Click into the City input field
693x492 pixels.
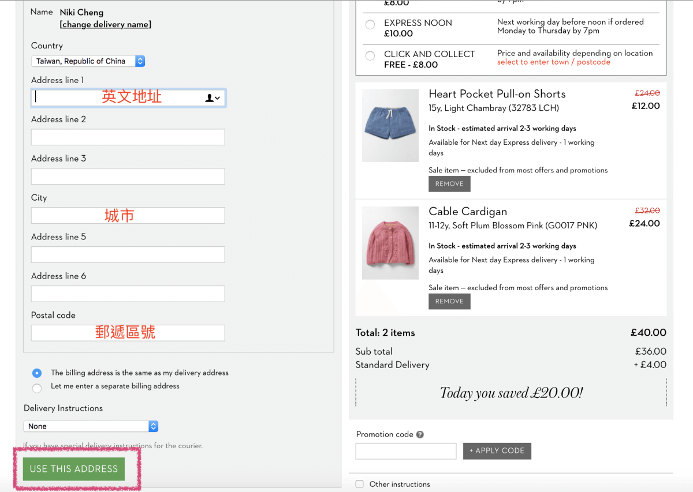click(128, 216)
